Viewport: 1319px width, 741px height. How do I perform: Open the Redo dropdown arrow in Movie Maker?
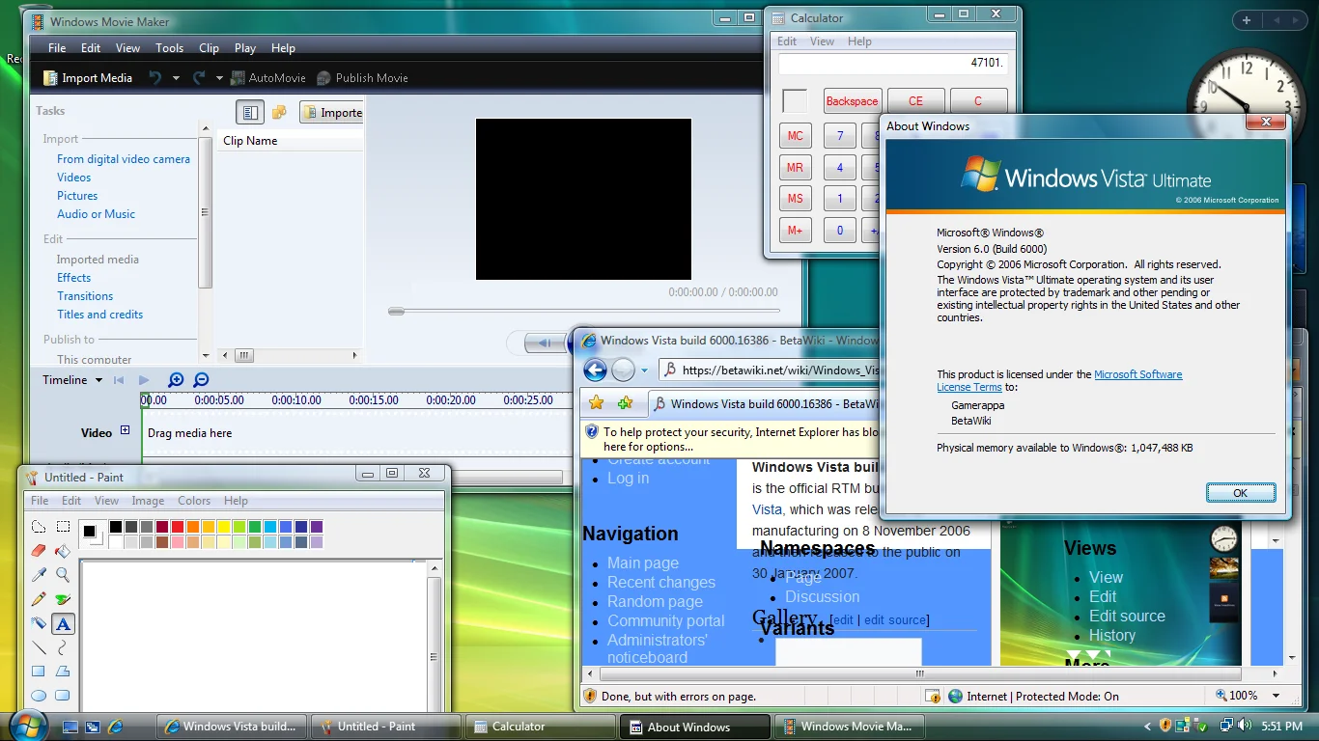(219, 78)
